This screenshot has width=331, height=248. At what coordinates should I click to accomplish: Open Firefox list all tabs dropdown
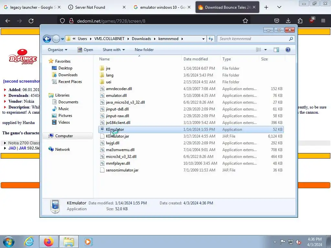[279, 7]
